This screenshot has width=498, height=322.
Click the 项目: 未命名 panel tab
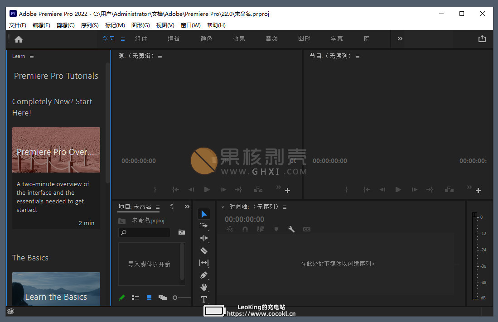pyautogui.click(x=135, y=207)
